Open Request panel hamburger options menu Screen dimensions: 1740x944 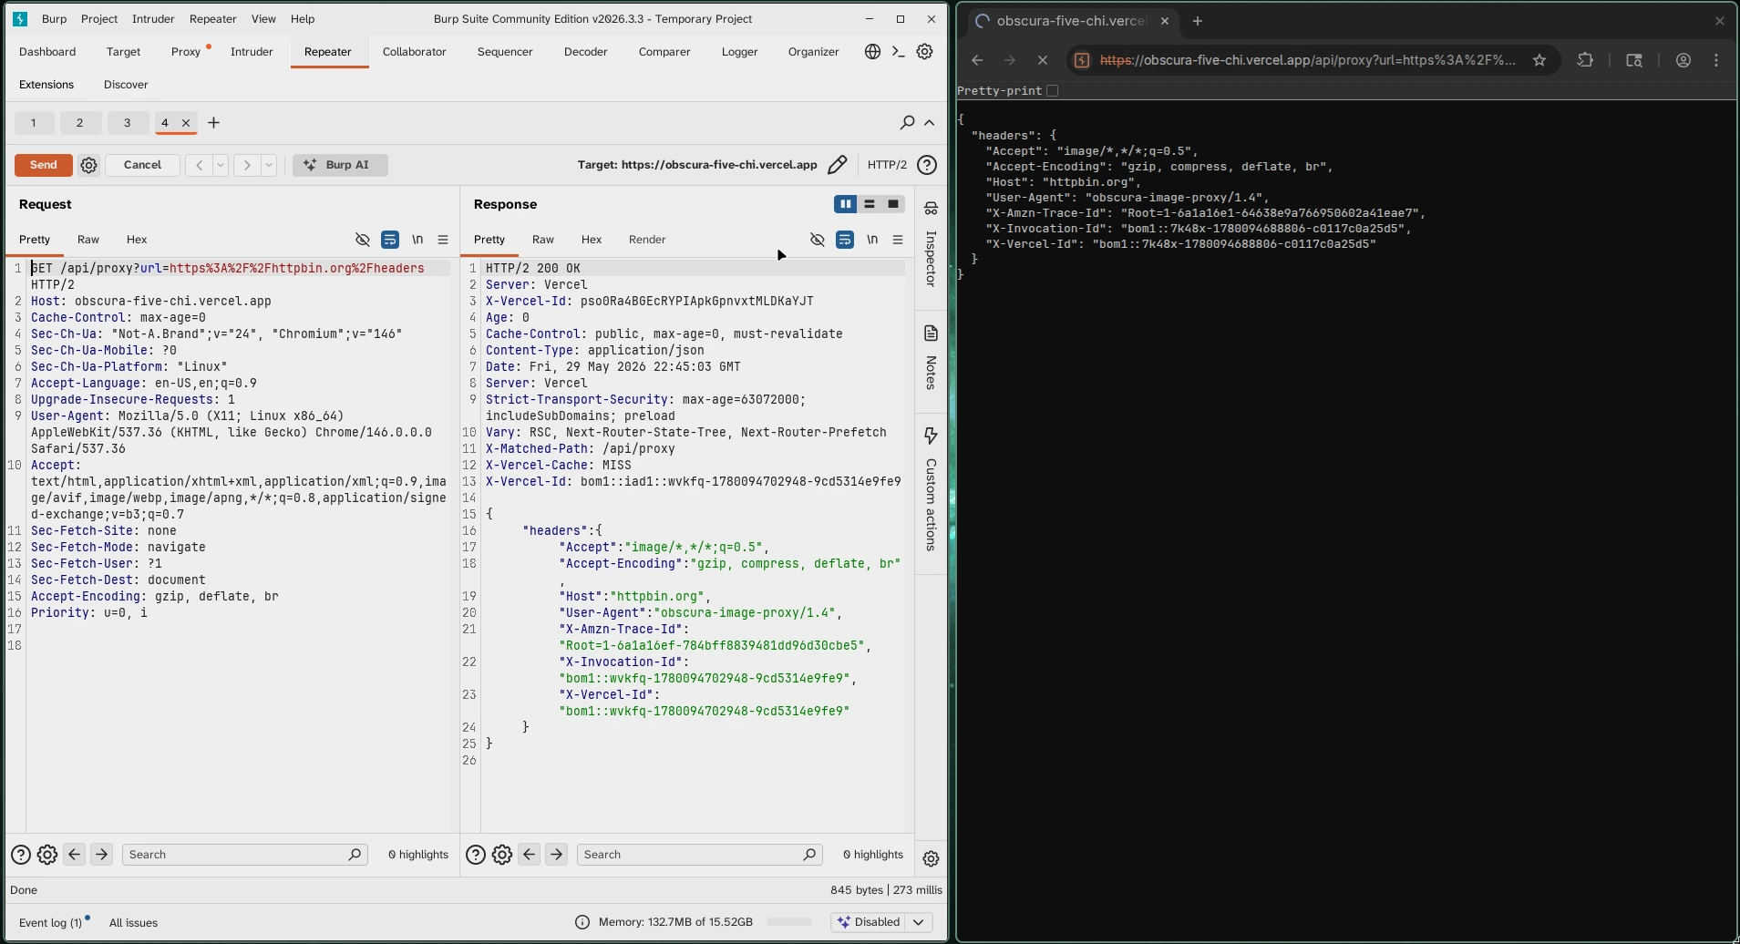(x=443, y=240)
